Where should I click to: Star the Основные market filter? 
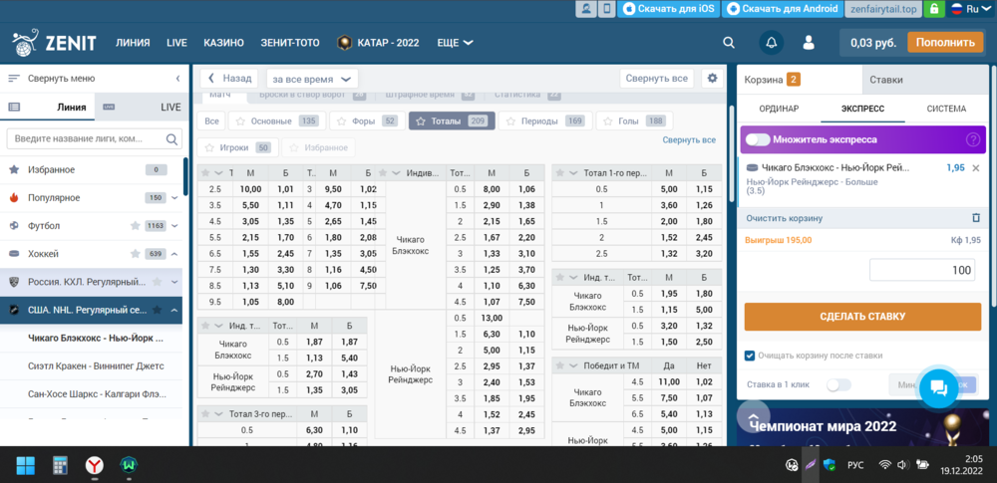pyautogui.click(x=240, y=121)
